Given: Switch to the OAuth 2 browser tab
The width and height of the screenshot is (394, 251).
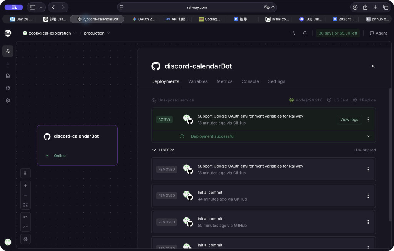Looking at the screenshot, I should click(144, 19).
